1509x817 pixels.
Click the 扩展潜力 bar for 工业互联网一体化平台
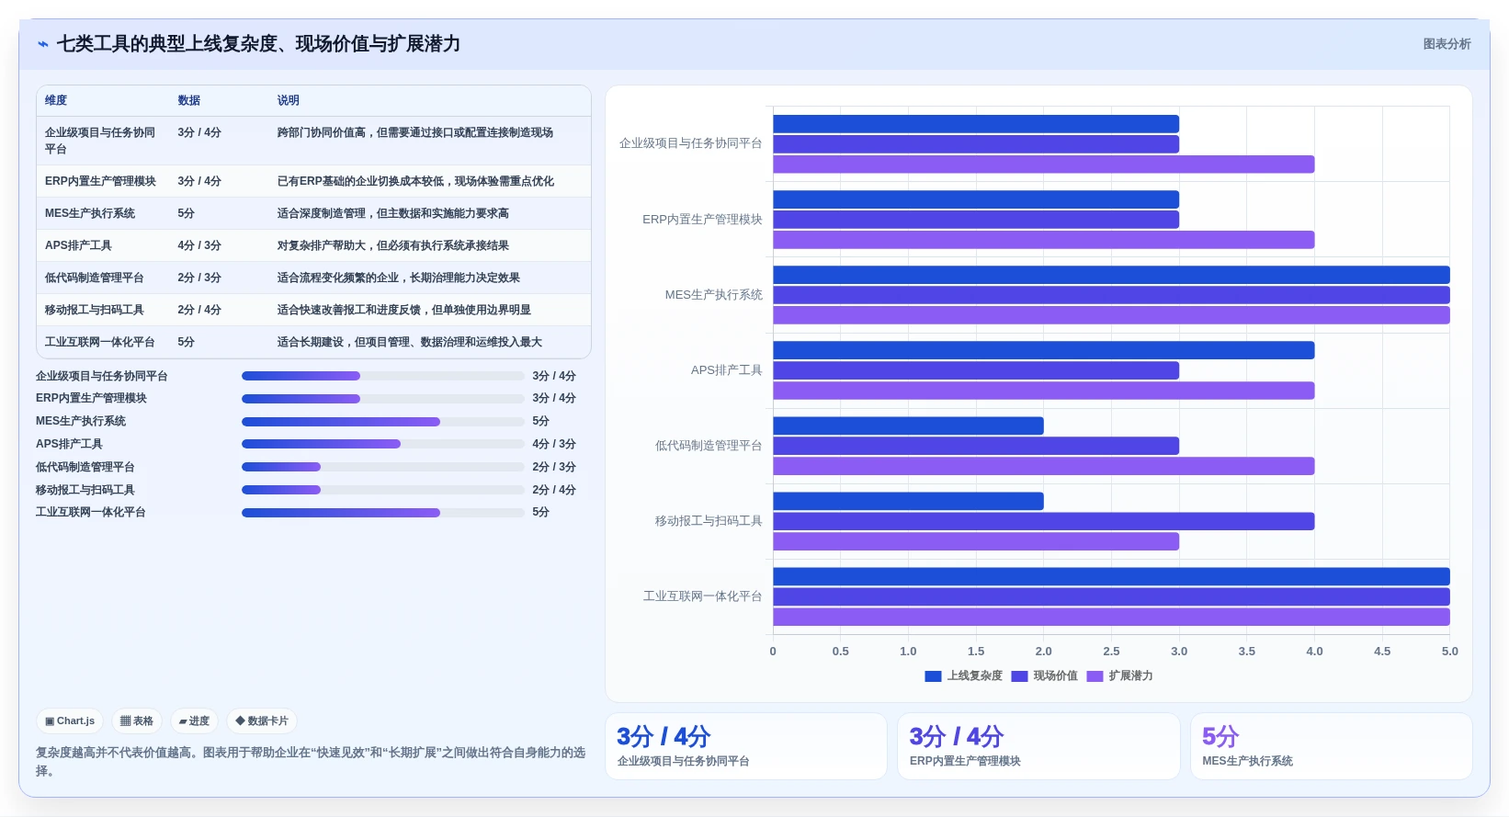(x=1111, y=617)
